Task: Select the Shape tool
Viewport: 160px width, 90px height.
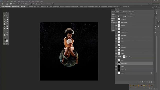Action: click(x=7, y=33)
